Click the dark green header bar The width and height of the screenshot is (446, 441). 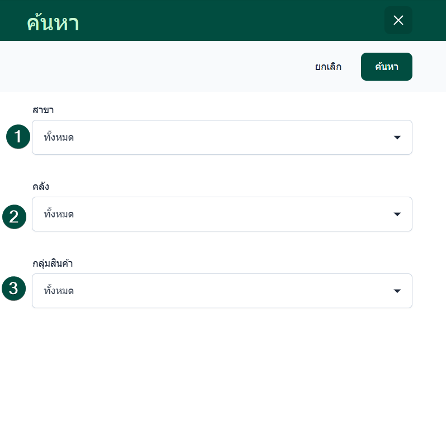(224, 20)
